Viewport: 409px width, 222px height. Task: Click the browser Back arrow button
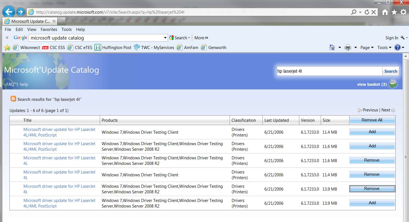(9, 12)
